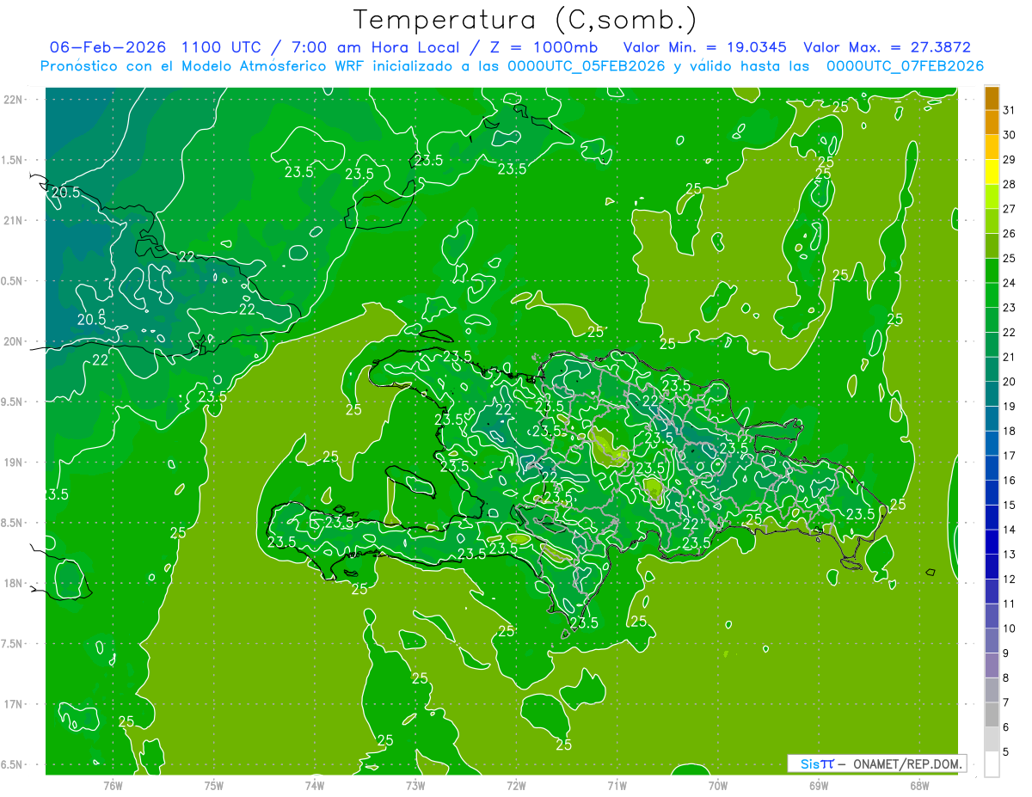
Task: Click the SisTT – ONAMET/REP.DOM. credit label
Action: [x=876, y=763]
